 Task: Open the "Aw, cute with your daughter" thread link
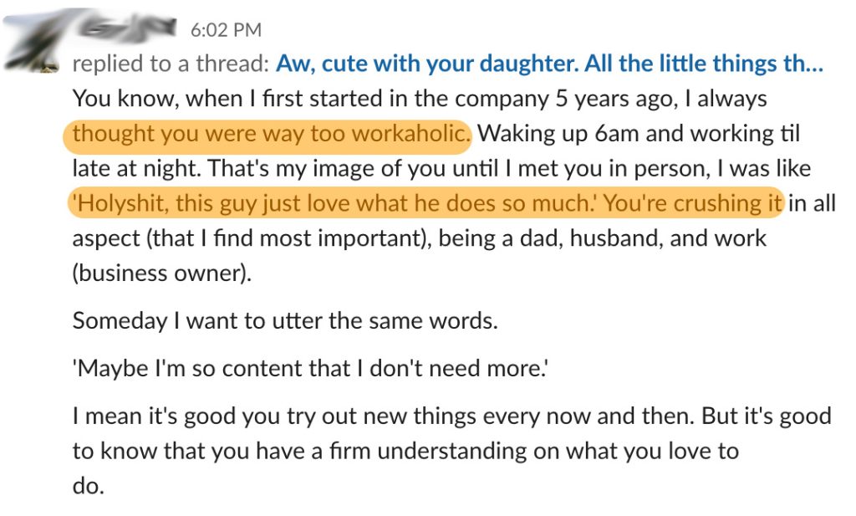[549, 64]
